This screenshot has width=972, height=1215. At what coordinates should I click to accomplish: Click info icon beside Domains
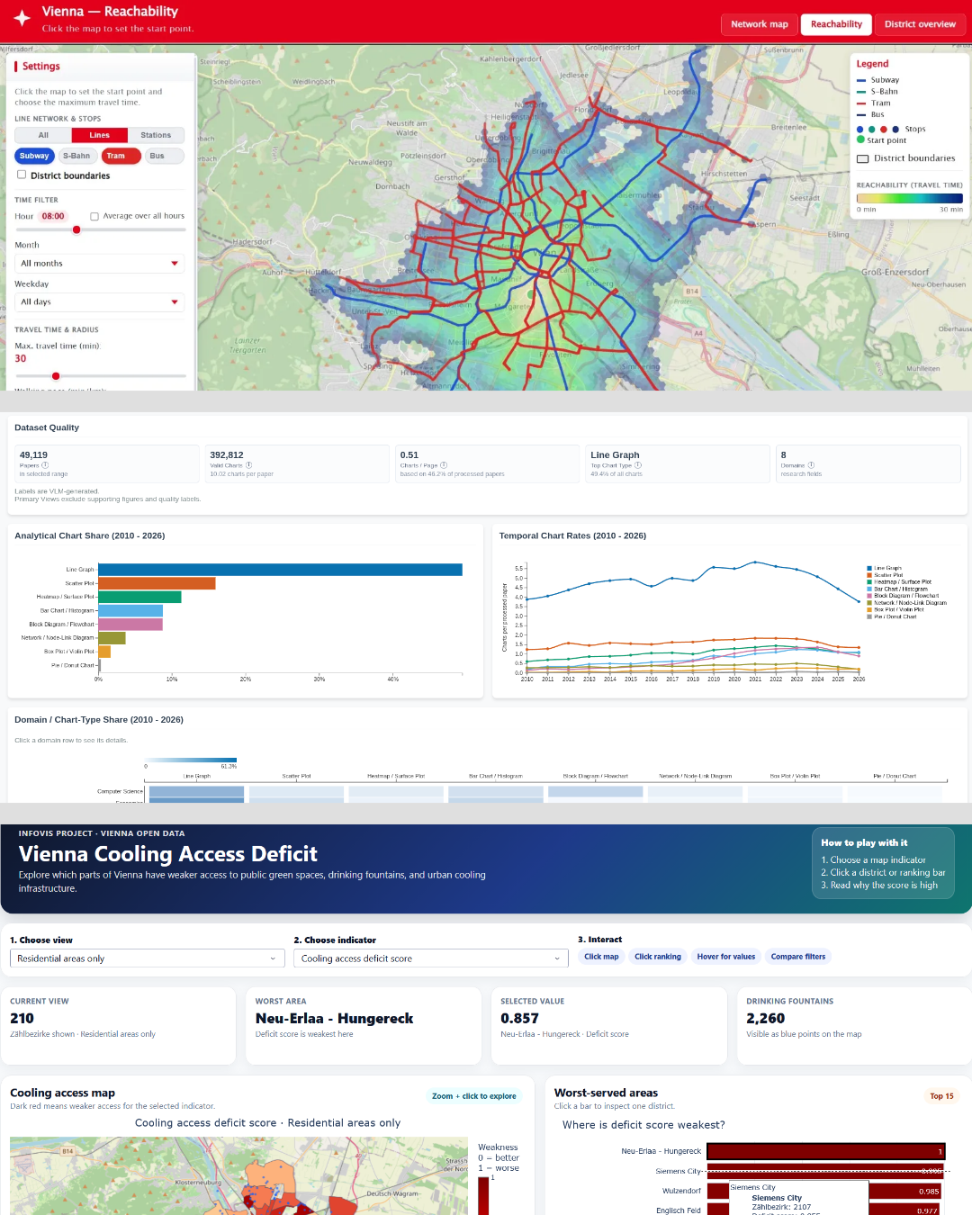811,465
